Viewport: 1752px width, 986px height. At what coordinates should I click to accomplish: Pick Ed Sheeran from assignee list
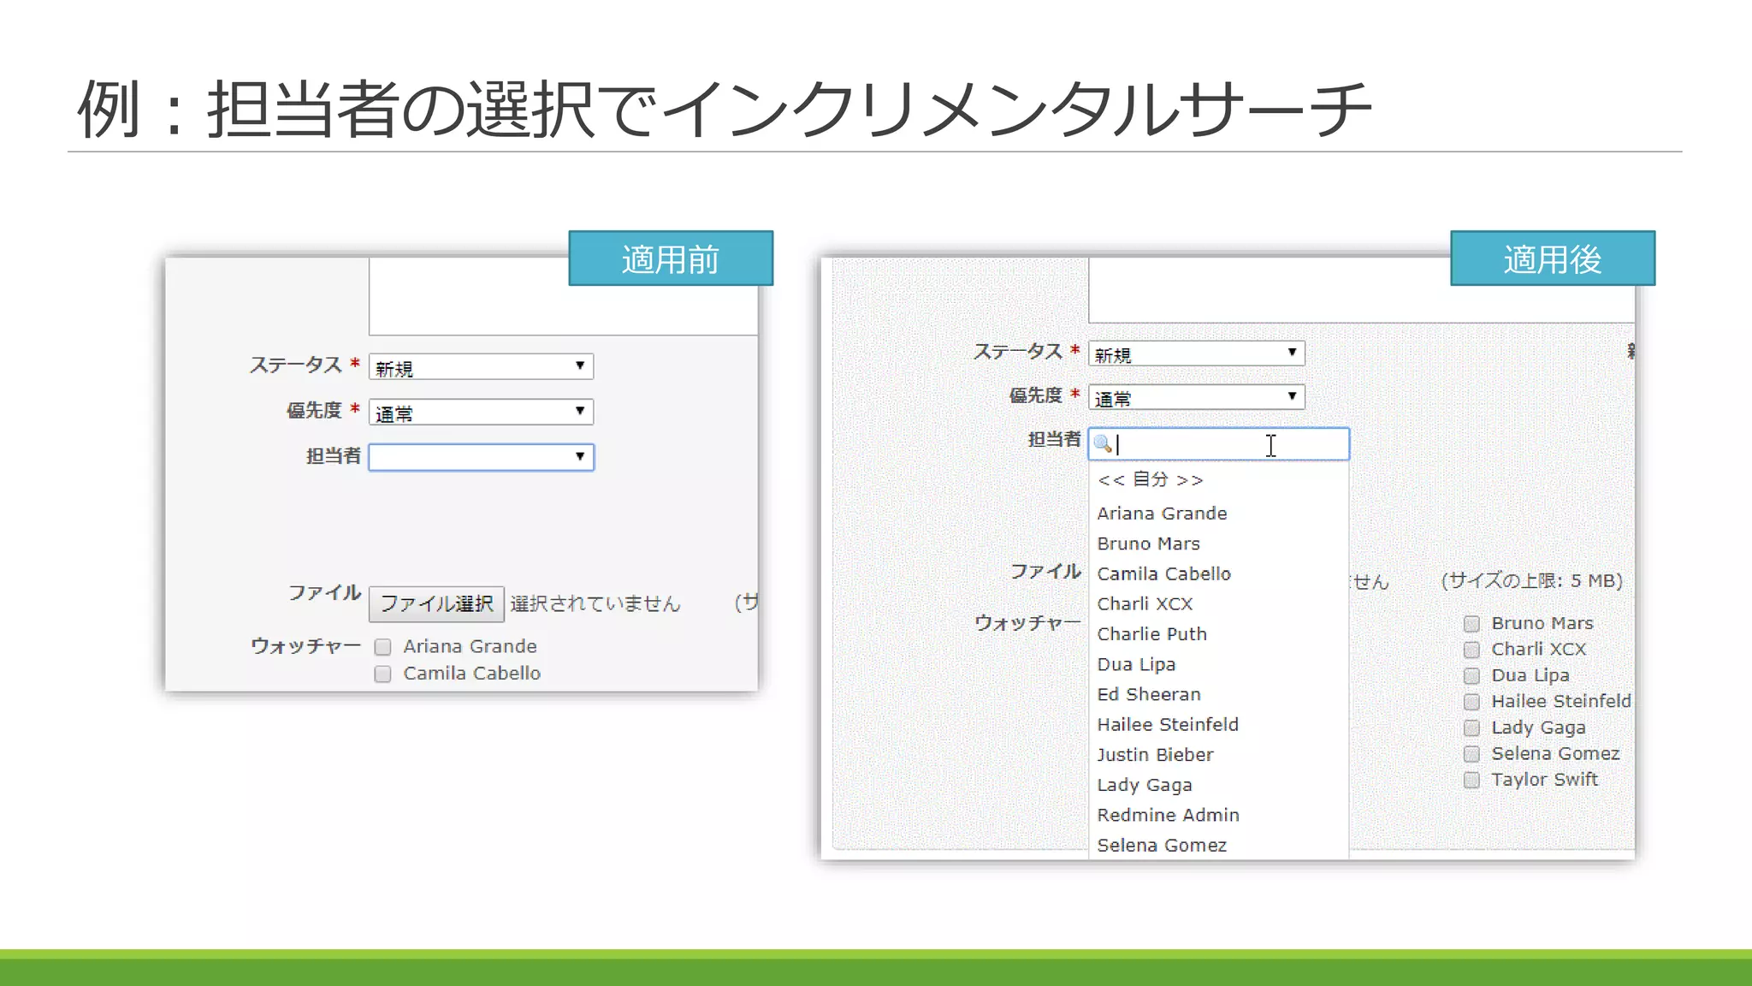(1148, 694)
